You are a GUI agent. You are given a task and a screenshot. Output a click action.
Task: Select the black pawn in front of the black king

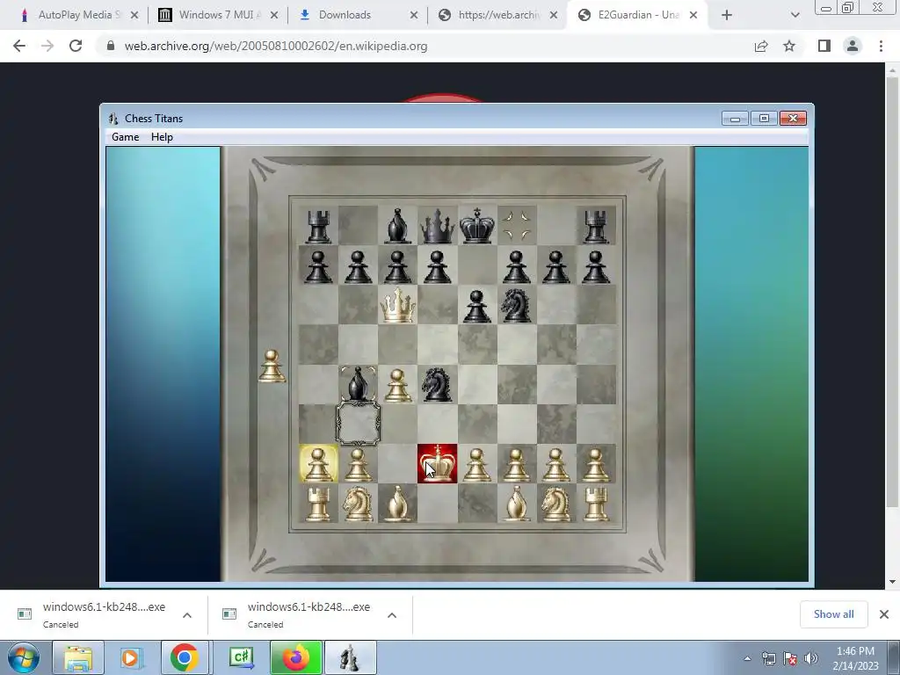(477, 305)
